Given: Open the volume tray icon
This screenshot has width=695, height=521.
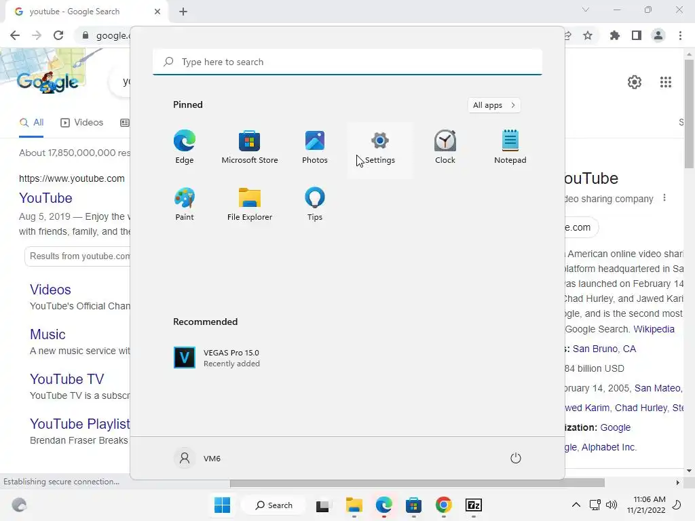Looking at the screenshot, I should pyautogui.click(x=612, y=505).
